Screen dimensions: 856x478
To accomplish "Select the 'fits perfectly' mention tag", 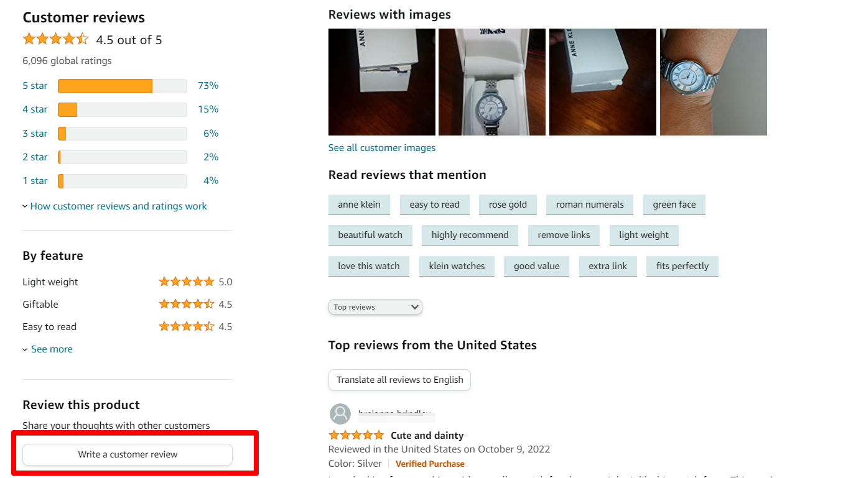I will click(x=682, y=266).
